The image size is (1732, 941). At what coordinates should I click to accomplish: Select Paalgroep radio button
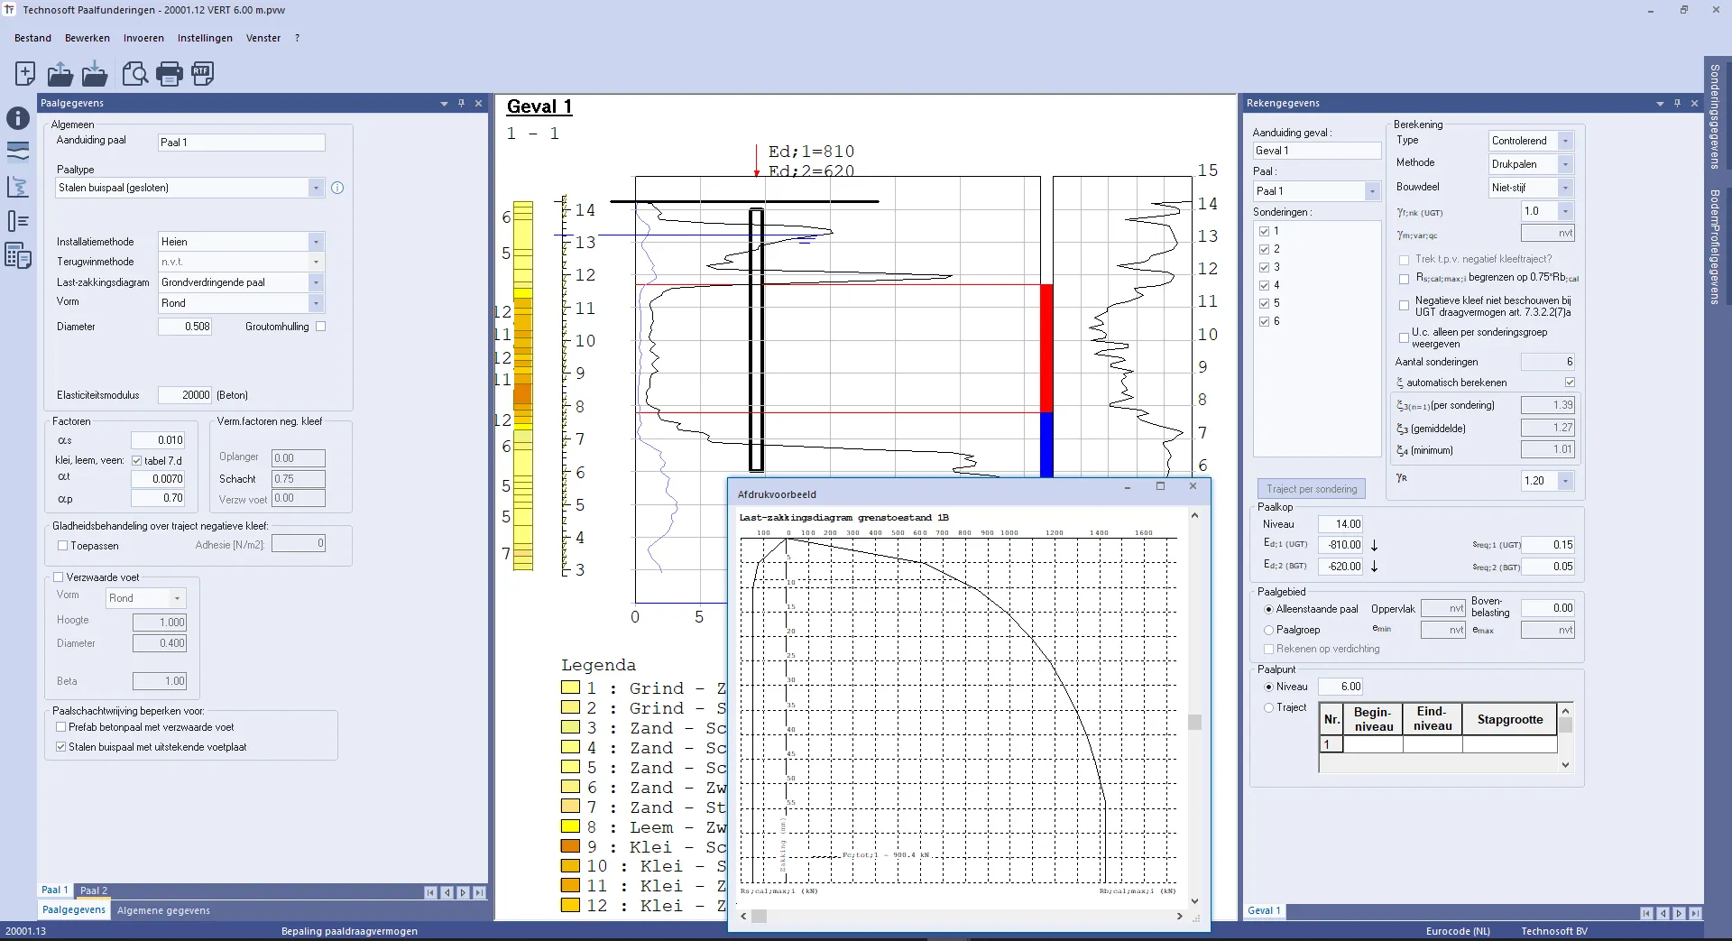[1268, 631]
